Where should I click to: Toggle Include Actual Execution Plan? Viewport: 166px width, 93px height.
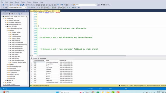tap(50, 7)
